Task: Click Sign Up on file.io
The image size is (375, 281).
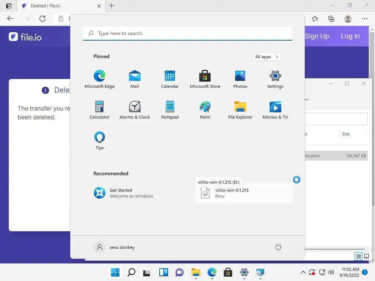Action: pyautogui.click(x=317, y=36)
